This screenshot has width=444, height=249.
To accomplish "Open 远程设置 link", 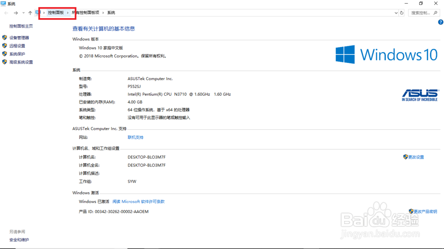I will [17, 46].
